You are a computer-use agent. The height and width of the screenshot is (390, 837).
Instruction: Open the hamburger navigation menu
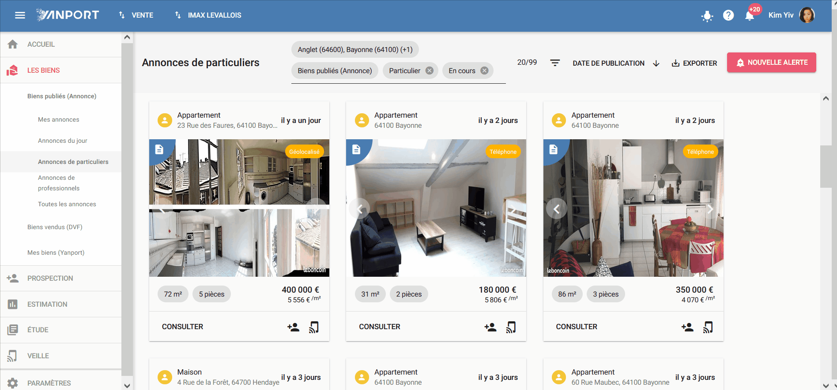point(20,15)
